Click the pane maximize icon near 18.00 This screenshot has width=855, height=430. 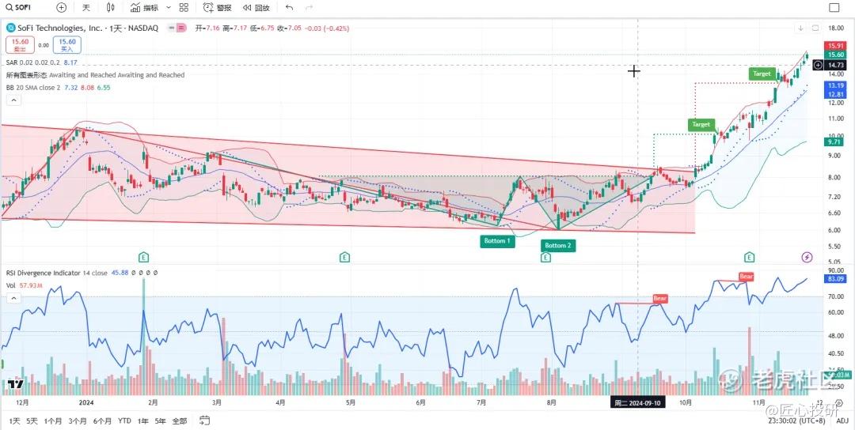click(x=815, y=28)
